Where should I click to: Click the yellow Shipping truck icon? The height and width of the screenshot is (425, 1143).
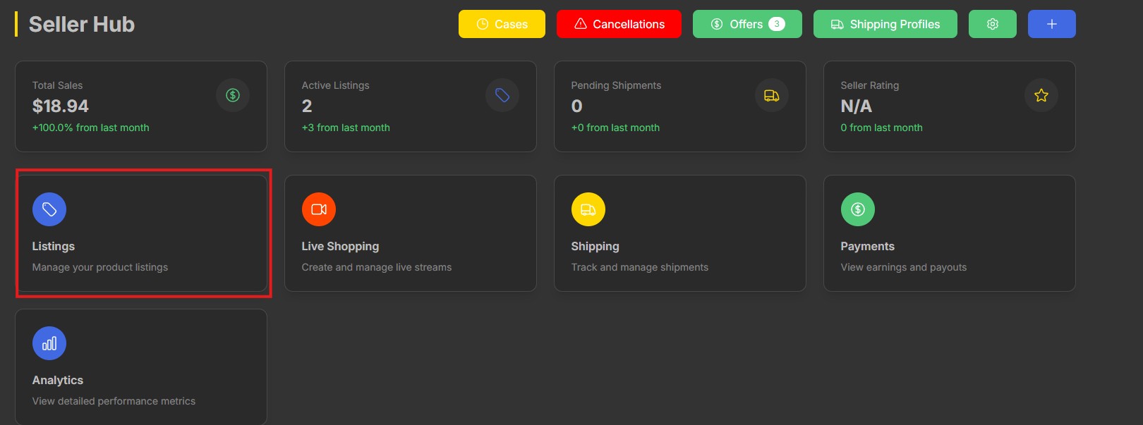coord(588,209)
